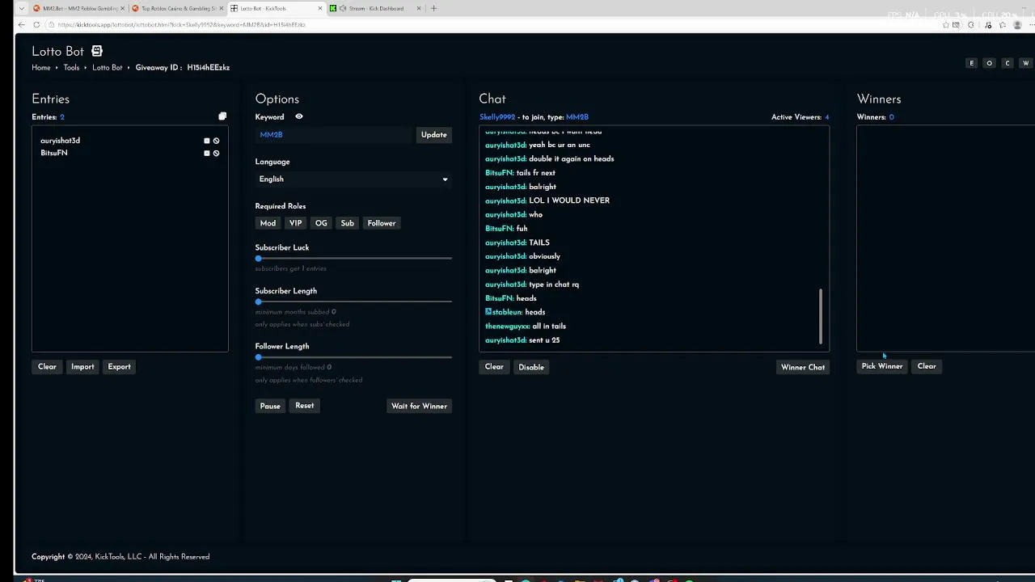This screenshot has width=1035, height=582.
Task: Enable the Follower required role
Action: (382, 223)
